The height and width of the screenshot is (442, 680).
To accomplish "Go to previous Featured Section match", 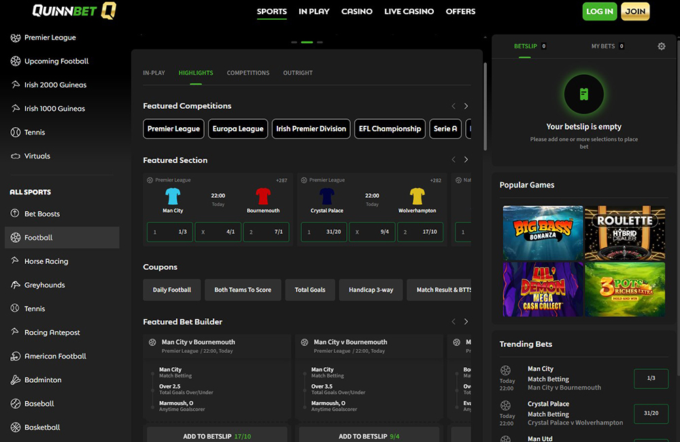I will [454, 160].
